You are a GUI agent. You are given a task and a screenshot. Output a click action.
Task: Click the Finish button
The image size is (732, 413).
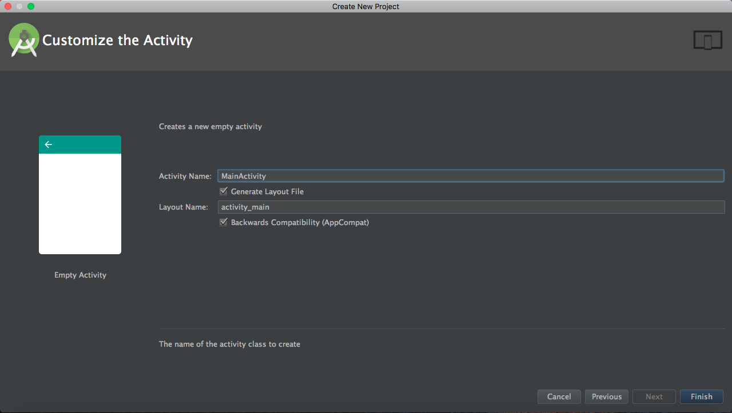(702, 396)
